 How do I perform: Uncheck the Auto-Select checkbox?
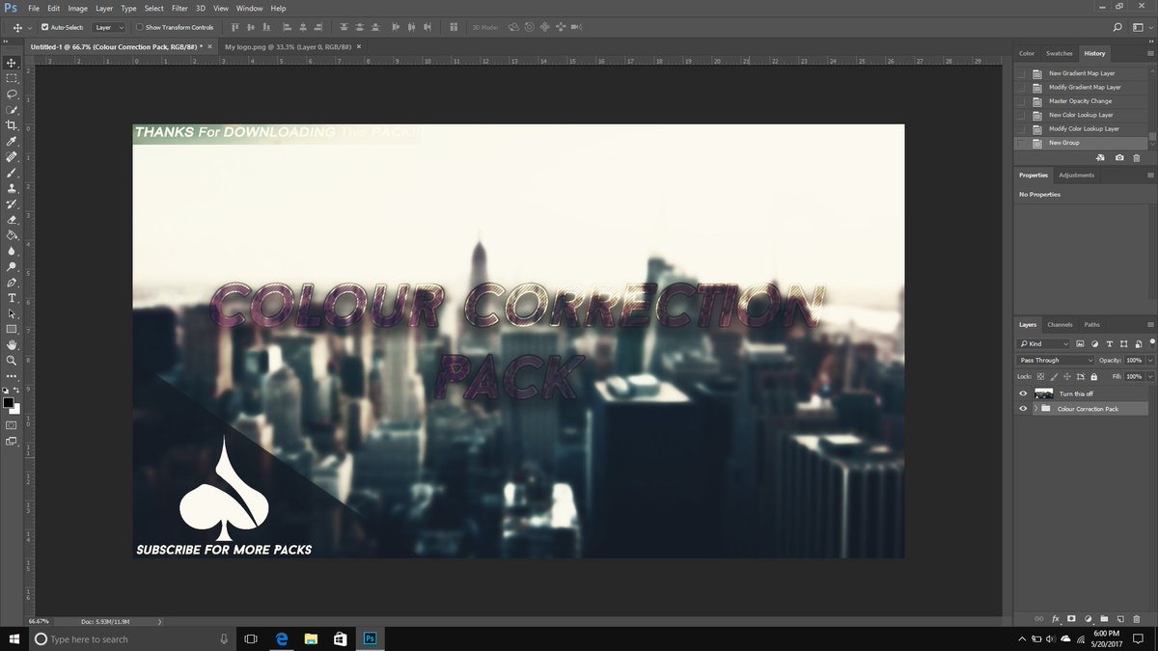click(44, 27)
